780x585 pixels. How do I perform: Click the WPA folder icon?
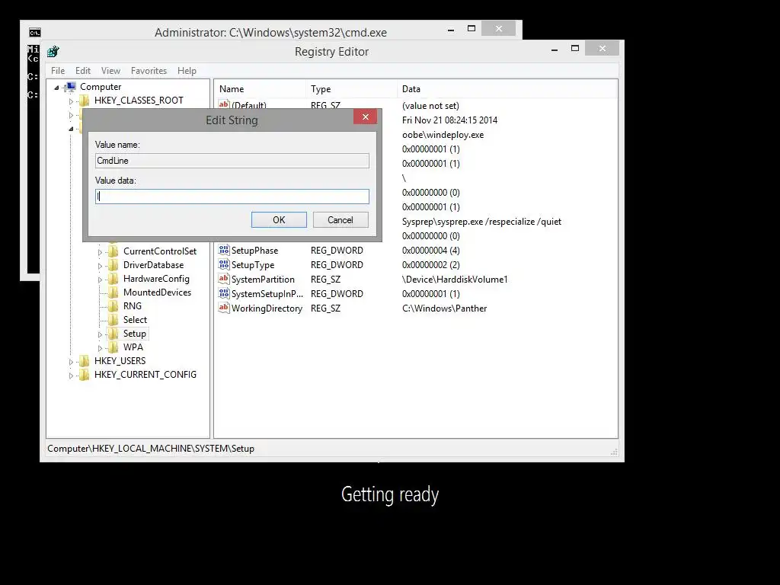coord(113,347)
